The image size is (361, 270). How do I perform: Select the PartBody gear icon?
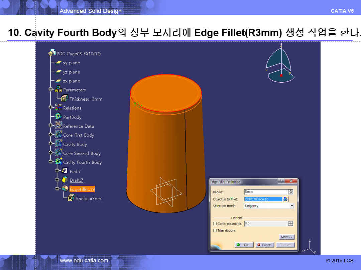58,117
